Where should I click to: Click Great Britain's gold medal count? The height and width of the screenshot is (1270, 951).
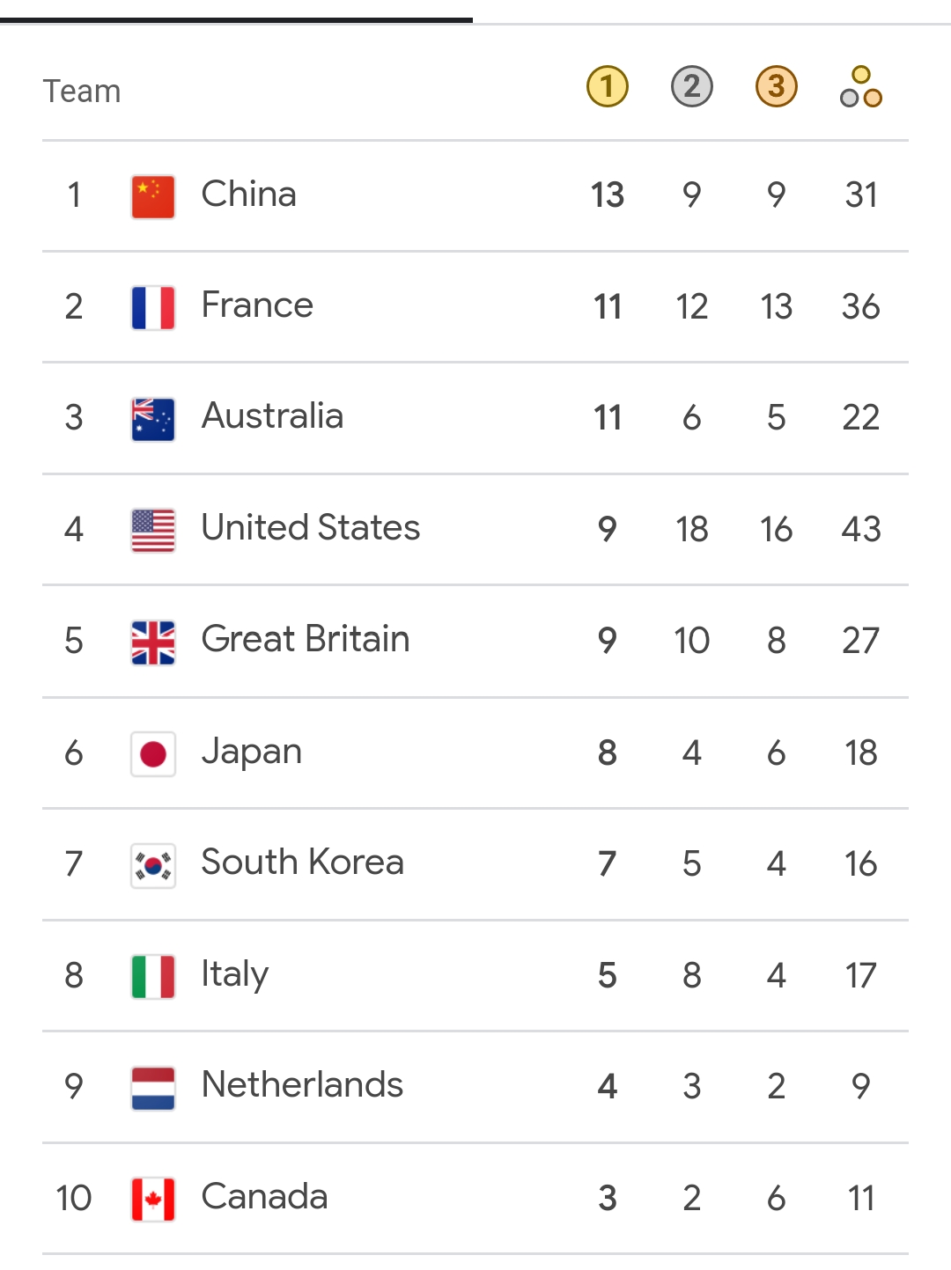tap(607, 641)
